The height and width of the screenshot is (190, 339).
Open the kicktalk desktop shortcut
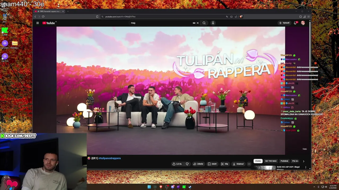pyautogui.click(x=5, y=31)
